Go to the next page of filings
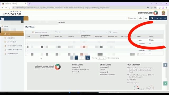 click(76, 58)
